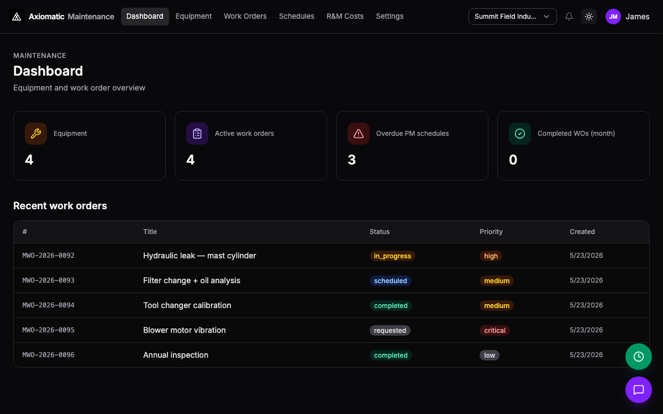Screen dimensions: 663x414
Task: Click completed badge for Annual inspection
Action: pos(391,355)
